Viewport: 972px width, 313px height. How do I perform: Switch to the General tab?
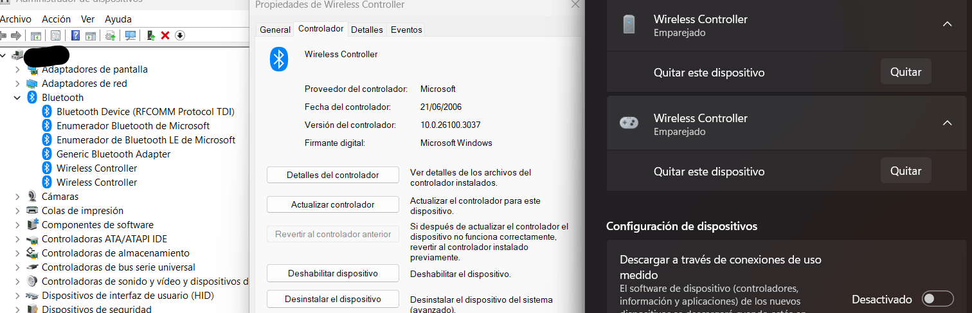coord(275,30)
